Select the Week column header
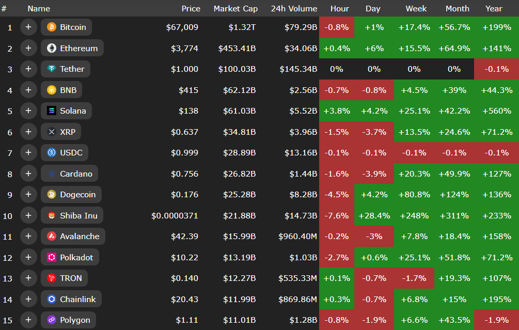Image resolution: width=519 pixels, height=330 pixels. point(416,9)
